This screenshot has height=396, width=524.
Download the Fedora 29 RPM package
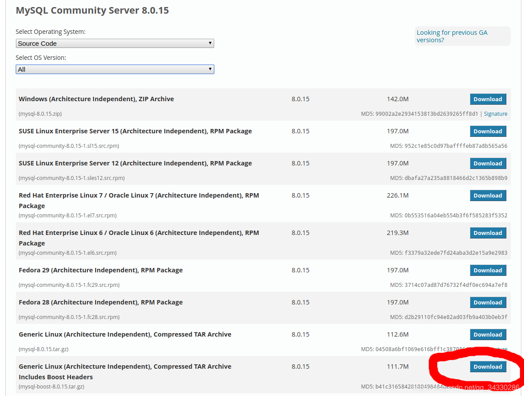pyautogui.click(x=488, y=270)
